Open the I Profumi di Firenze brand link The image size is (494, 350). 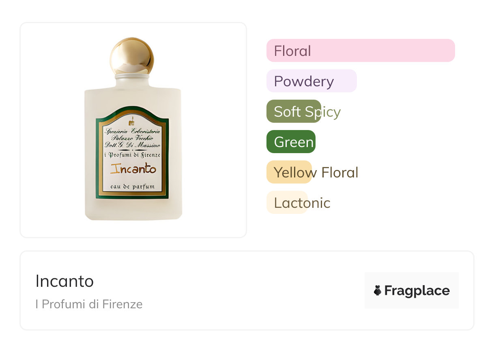(x=89, y=304)
